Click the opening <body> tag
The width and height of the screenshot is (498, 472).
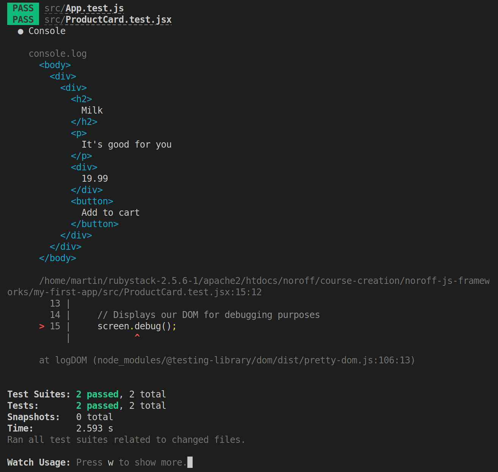(55, 65)
